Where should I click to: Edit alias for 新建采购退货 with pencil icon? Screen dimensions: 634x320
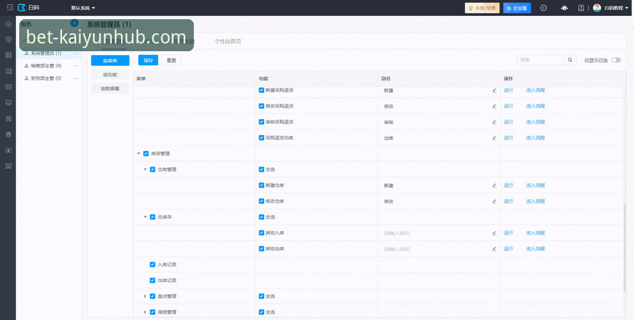click(x=494, y=90)
